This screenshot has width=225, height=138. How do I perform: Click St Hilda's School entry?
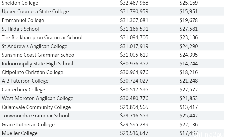[20, 29]
